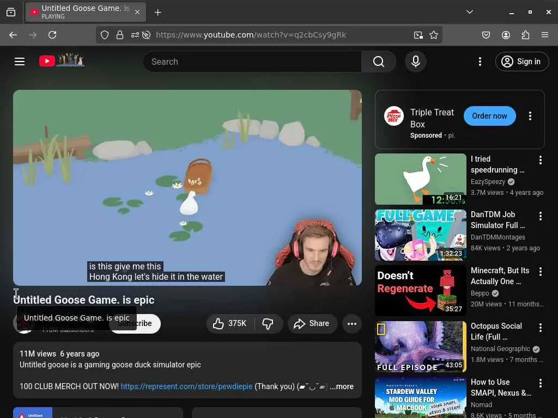Open menu for 'I tried speedrunning' video
Image resolution: width=558 pixels, height=418 pixels.
pos(540,160)
